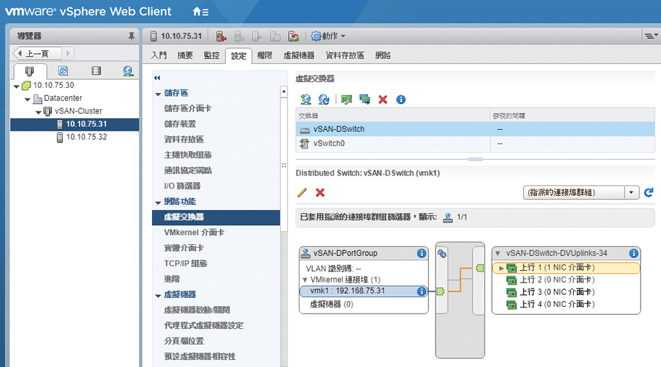This screenshot has height=367, width=661.
Task: Open 儲存裝置 settings
Action: coord(180,124)
